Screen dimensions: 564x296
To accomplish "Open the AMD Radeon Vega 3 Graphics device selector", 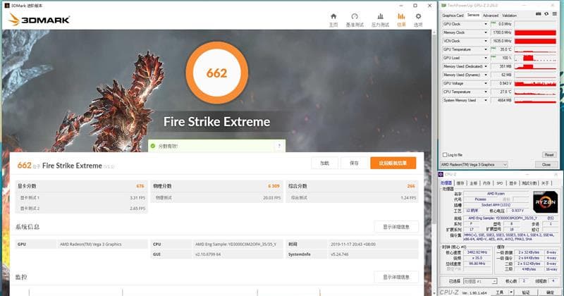I will (x=474, y=164).
